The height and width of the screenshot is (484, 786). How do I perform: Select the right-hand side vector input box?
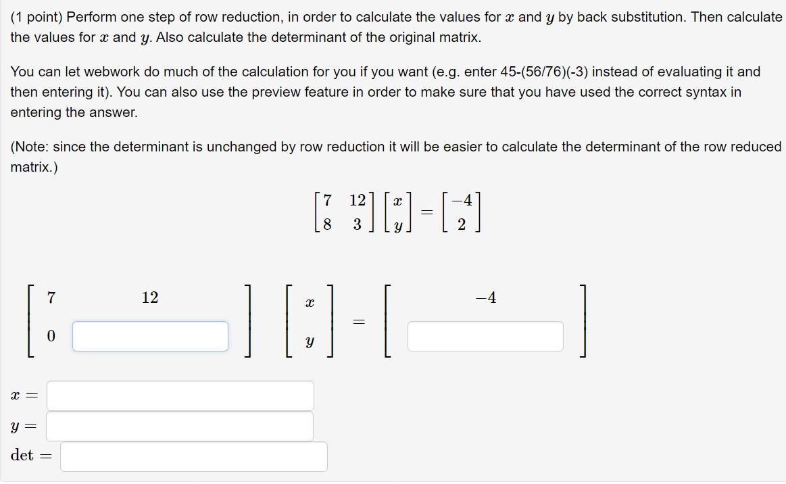pyautogui.click(x=485, y=335)
